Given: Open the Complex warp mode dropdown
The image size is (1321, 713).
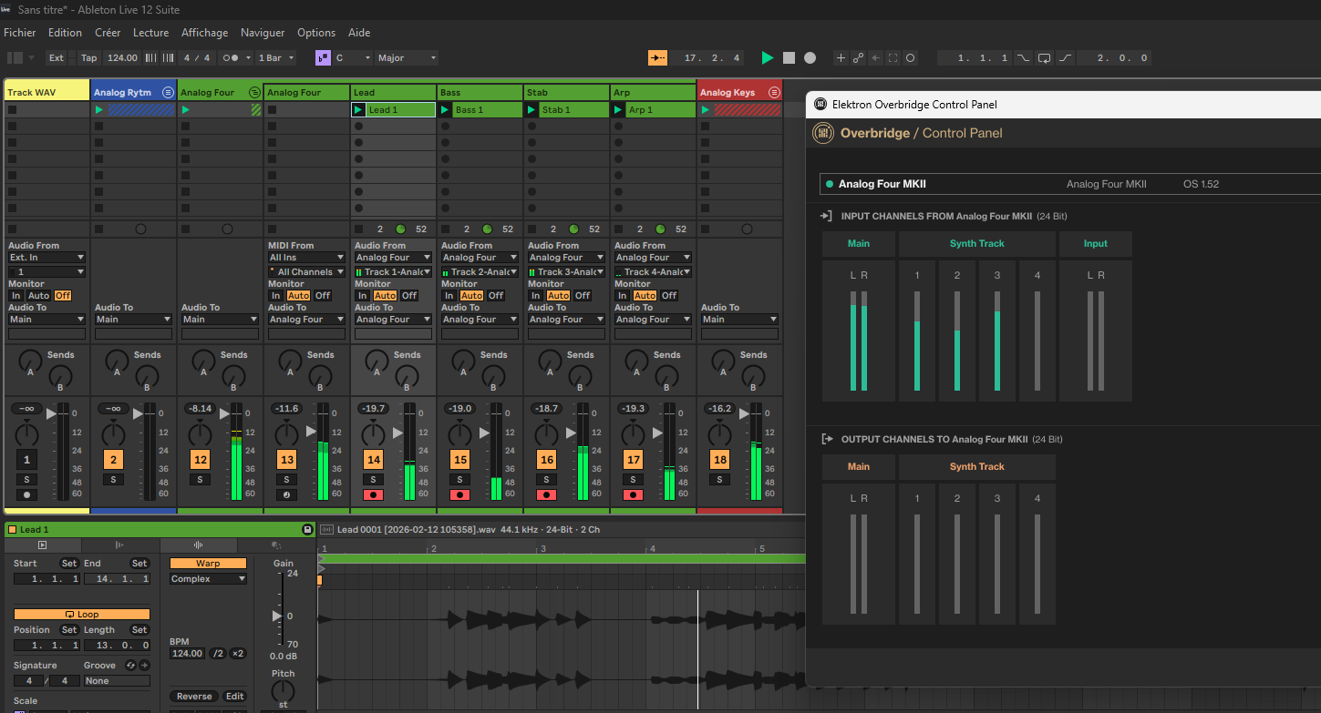Looking at the screenshot, I should tap(208, 579).
